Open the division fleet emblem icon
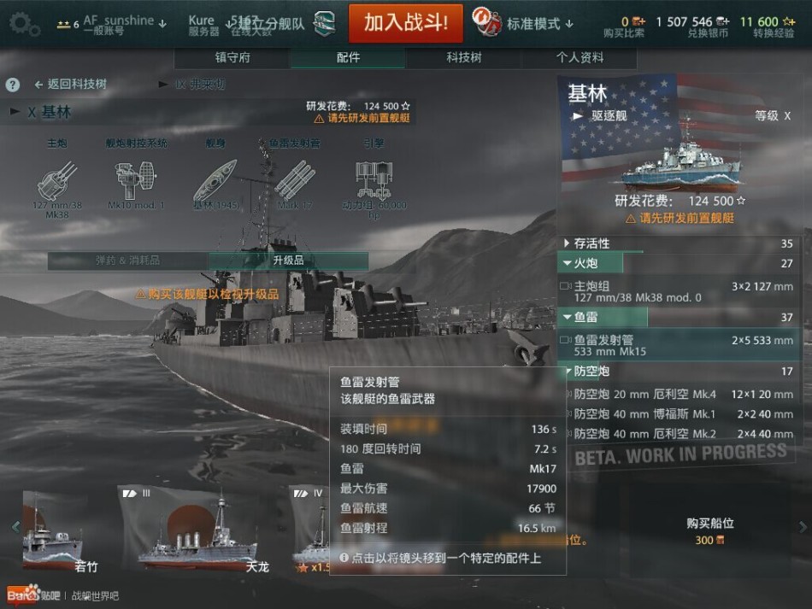This screenshot has width=812, height=609. click(x=325, y=23)
